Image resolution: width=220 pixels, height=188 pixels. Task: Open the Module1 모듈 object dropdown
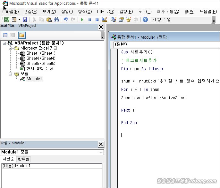[101, 153]
